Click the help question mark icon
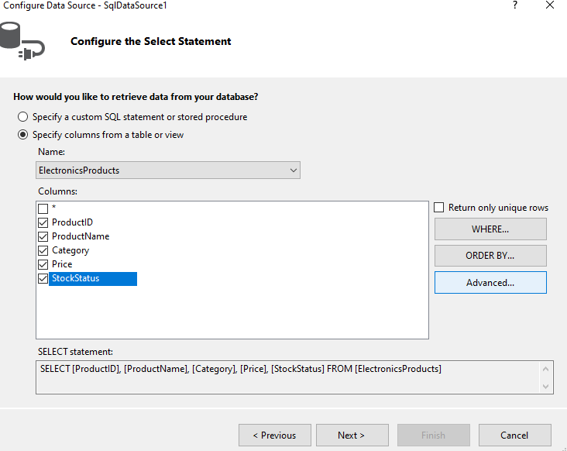The width and height of the screenshot is (567, 451). pos(515,5)
